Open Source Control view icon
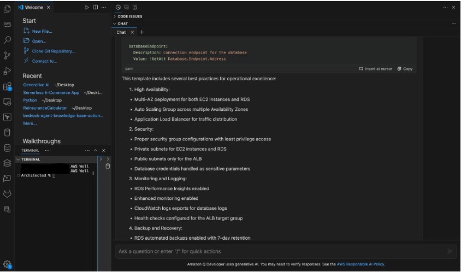The image size is (461, 272). 7,55
